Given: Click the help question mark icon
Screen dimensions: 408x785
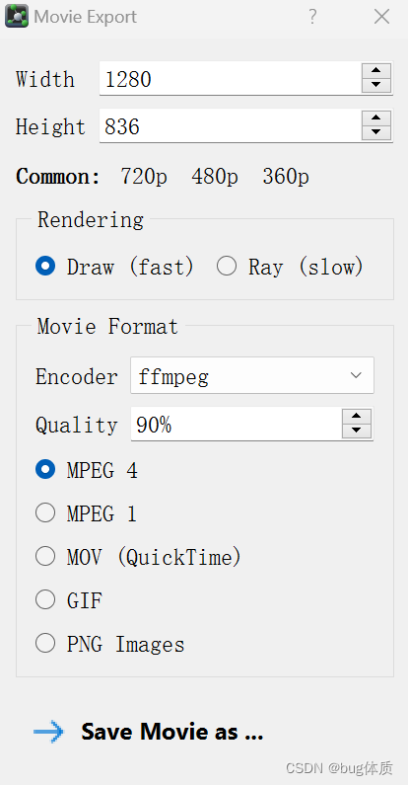Looking at the screenshot, I should pyautogui.click(x=312, y=17).
